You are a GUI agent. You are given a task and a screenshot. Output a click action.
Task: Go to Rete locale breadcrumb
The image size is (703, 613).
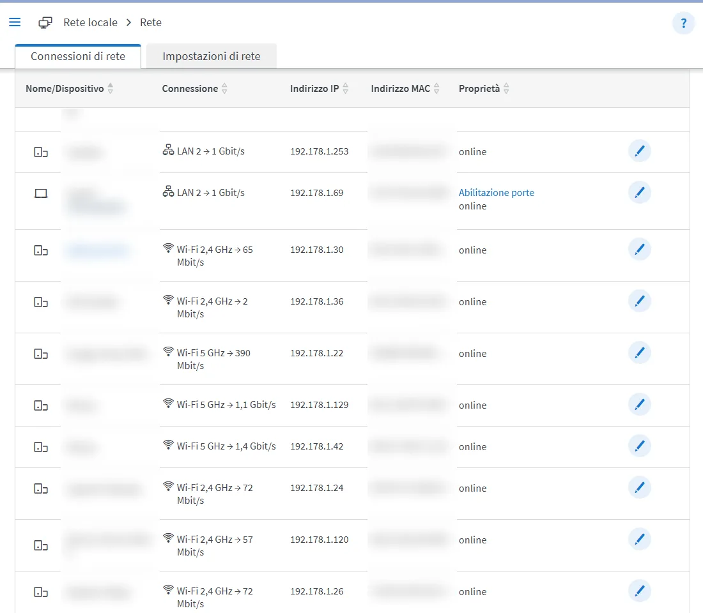tap(91, 22)
